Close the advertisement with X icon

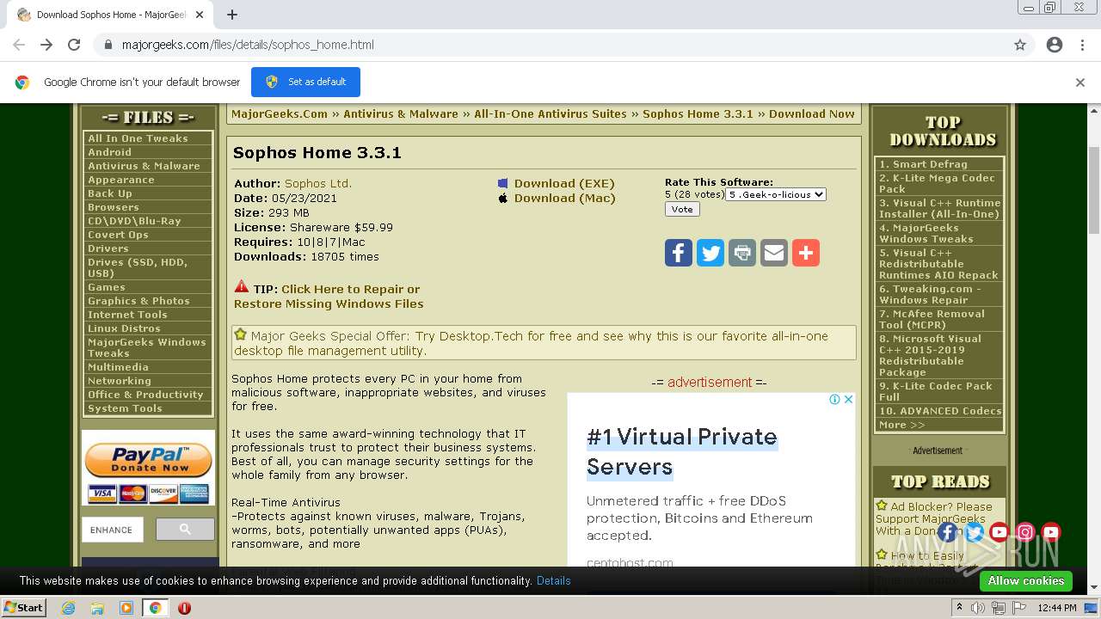point(848,400)
